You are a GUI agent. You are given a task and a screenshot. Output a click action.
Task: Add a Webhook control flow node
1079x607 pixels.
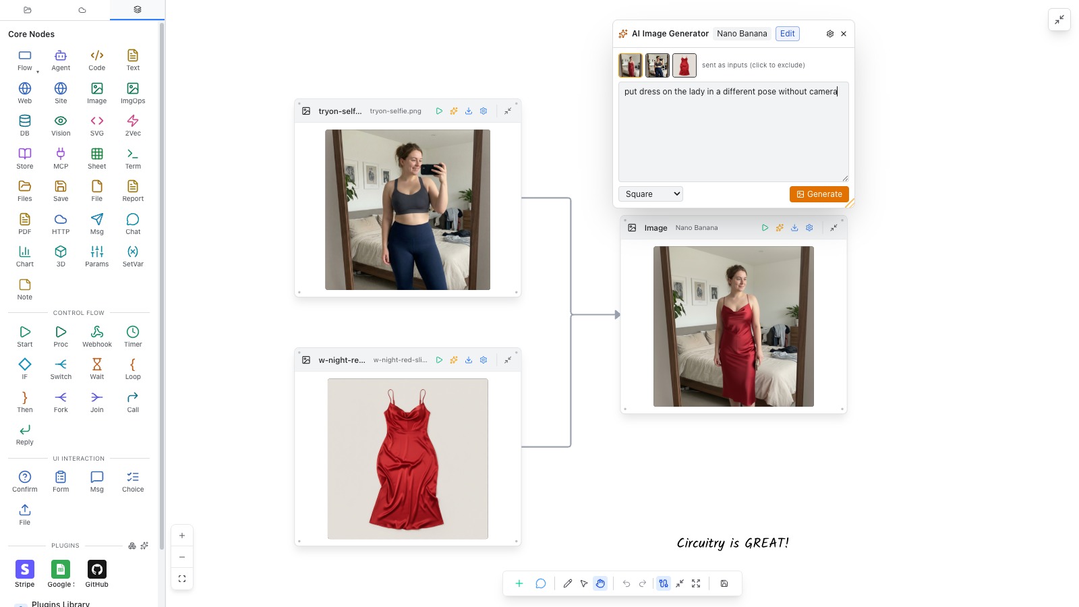click(97, 337)
